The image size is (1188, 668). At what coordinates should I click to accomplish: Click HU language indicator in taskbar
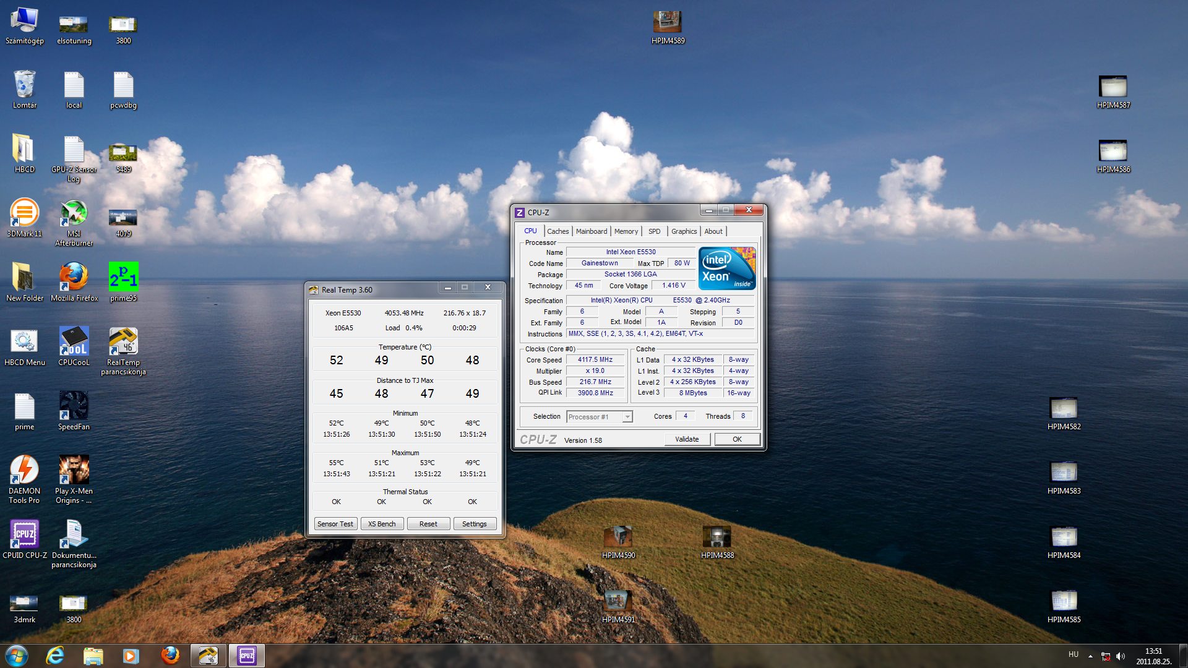tap(1073, 654)
